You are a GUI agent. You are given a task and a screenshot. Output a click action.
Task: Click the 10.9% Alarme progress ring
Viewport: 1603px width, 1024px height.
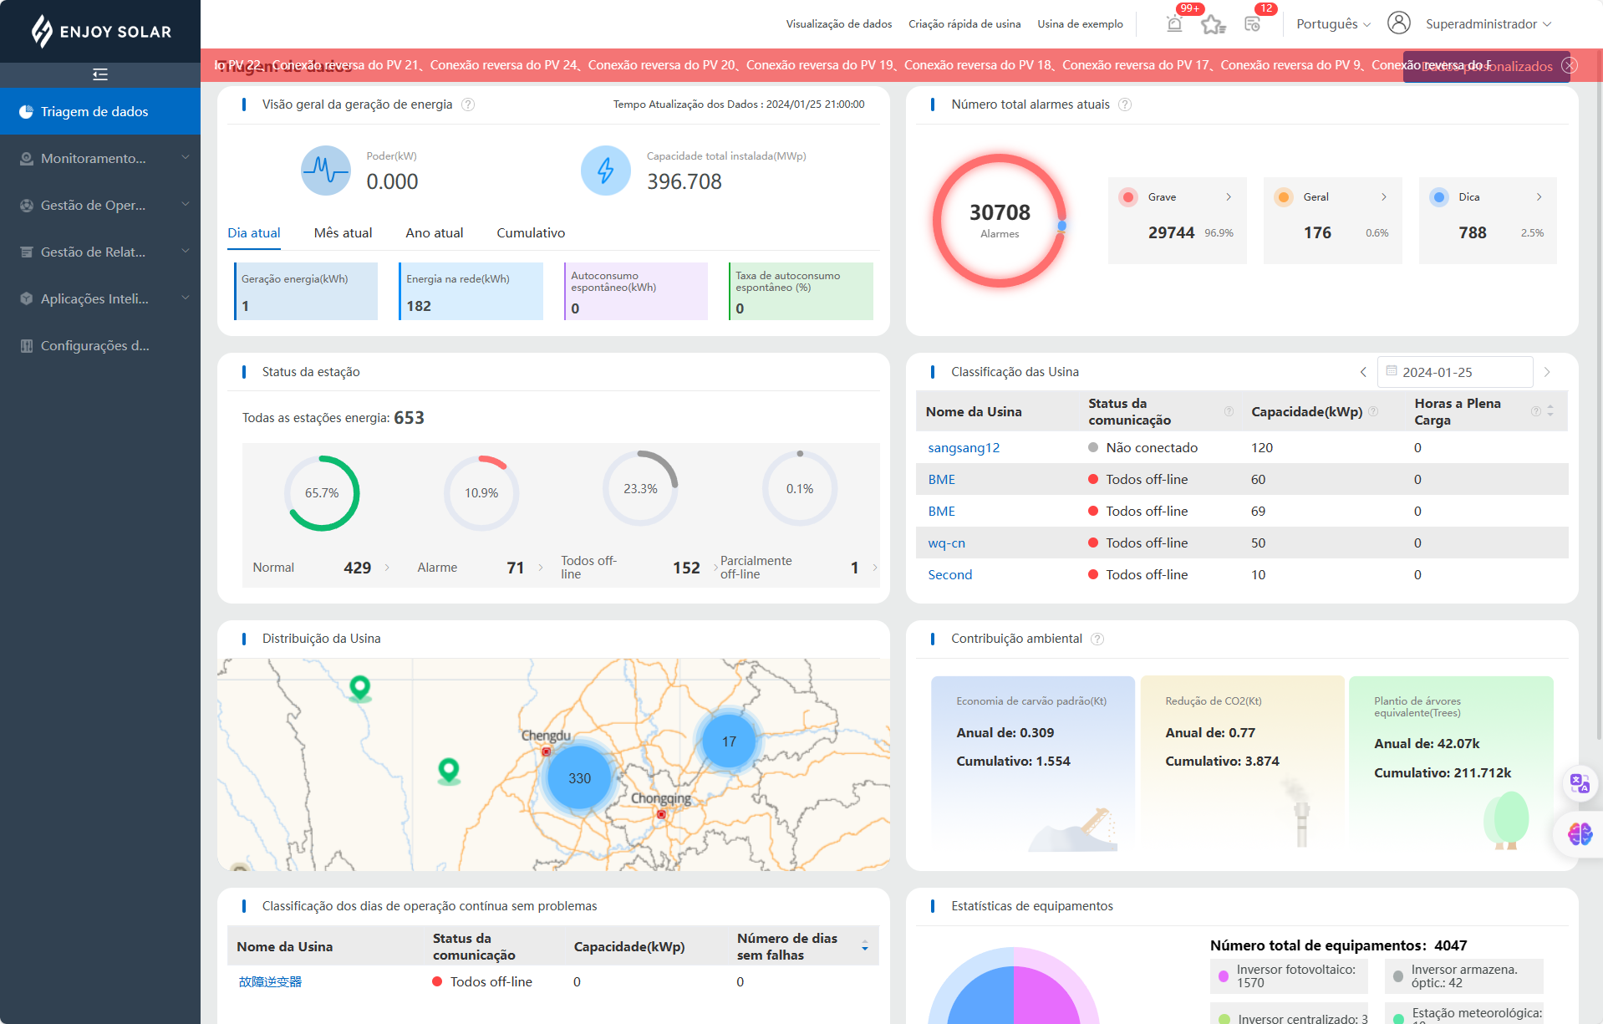point(481,493)
